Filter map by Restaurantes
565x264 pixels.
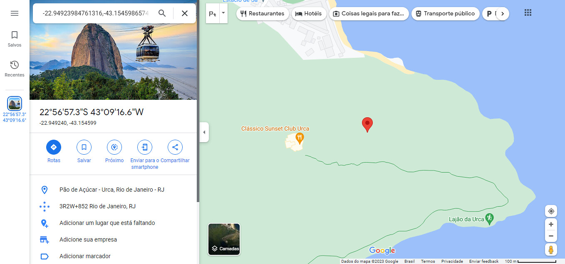tap(263, 14)
